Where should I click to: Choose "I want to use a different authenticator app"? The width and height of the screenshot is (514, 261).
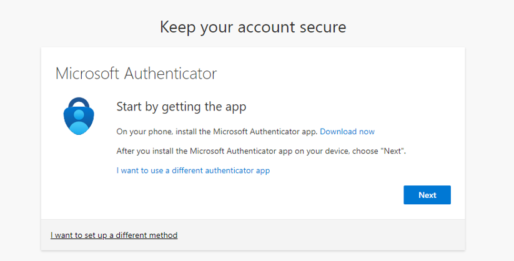(x=193, y=170)
